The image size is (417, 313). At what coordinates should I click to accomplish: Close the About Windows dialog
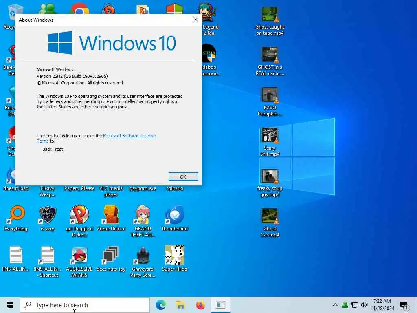click(x=196, y=20)
